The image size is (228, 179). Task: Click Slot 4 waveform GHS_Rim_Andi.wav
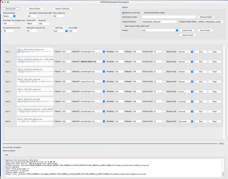35,82
